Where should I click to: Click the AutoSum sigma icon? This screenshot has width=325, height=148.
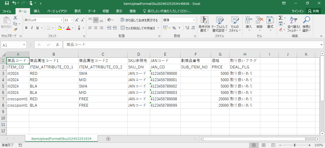(x=280, y=18)
